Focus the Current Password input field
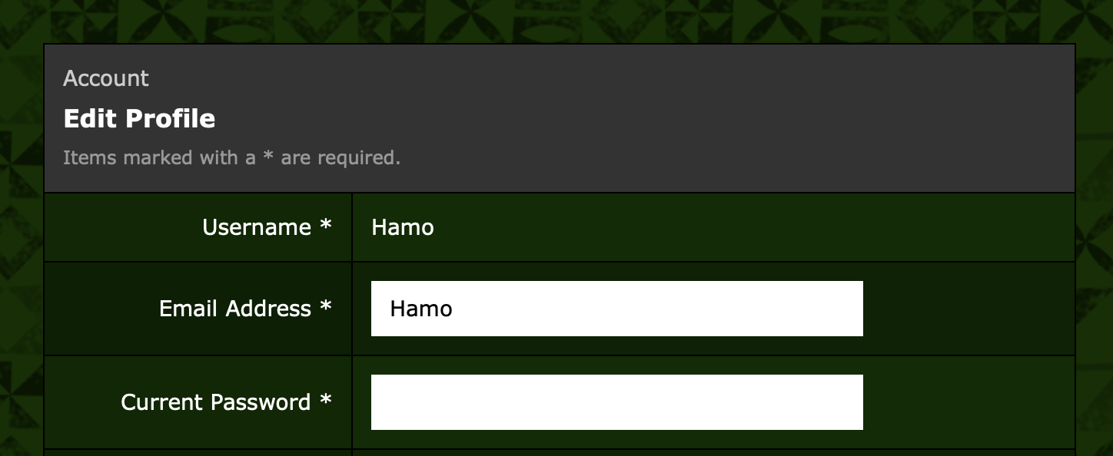Screen dimensions: 1113x456 point(616,402)
